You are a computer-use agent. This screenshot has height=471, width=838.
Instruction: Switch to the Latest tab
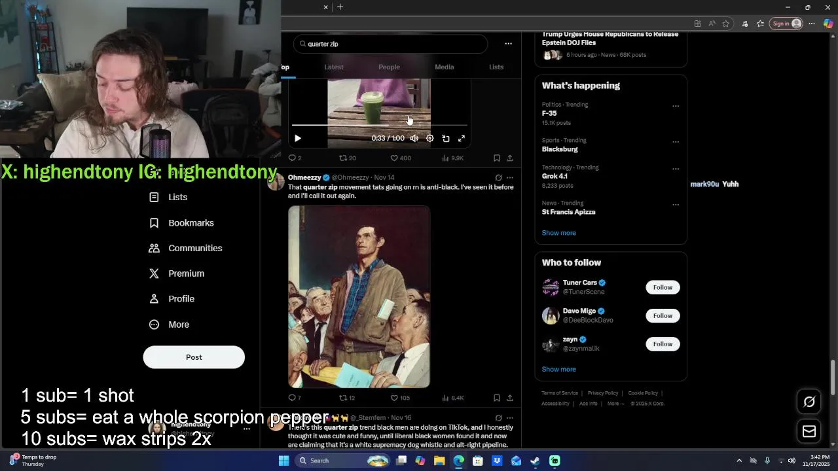pos(334,67)
